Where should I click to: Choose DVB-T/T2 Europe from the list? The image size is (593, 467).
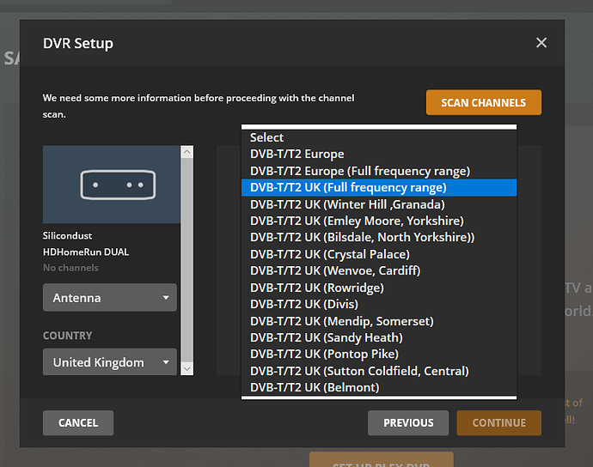(296, 154)
